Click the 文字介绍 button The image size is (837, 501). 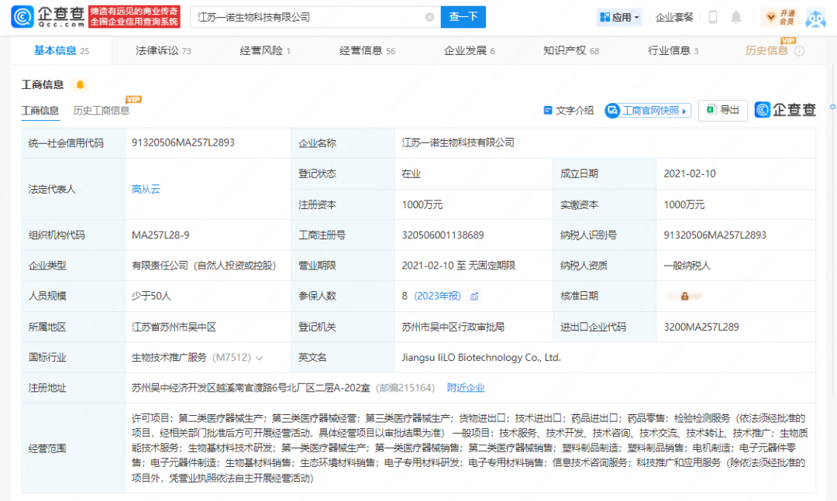[569, 111]
